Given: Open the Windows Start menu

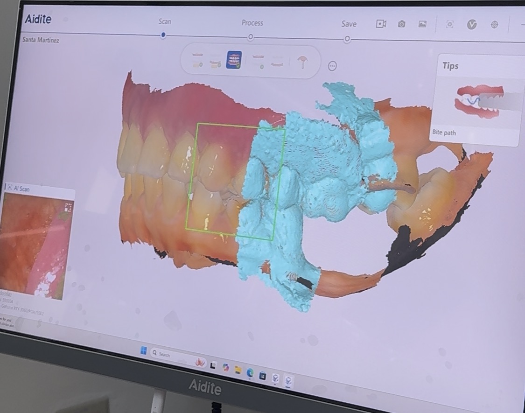Looking at the screenshot, I should coord(144,350).
